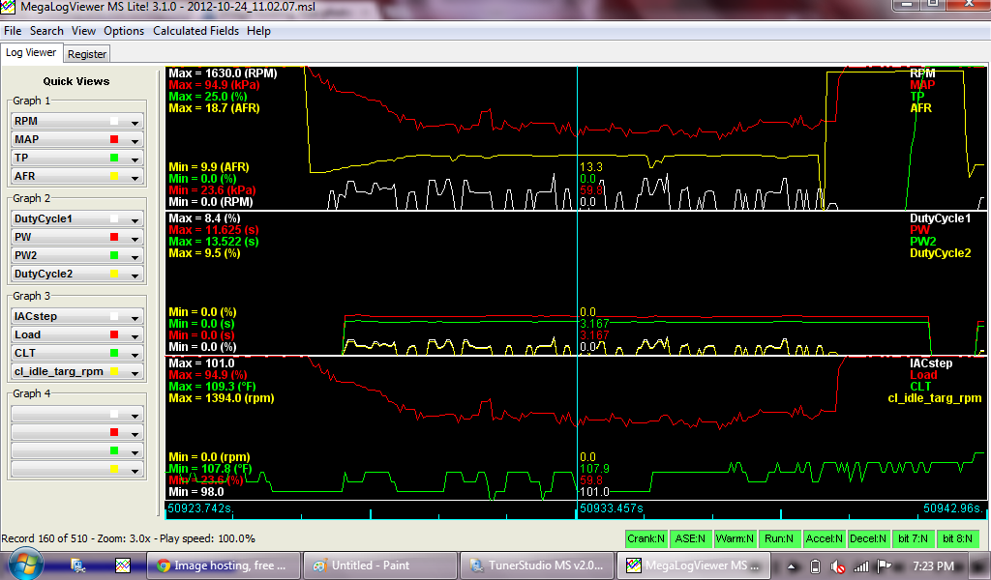Click the ASE:N status indicator

coord(689,538)
